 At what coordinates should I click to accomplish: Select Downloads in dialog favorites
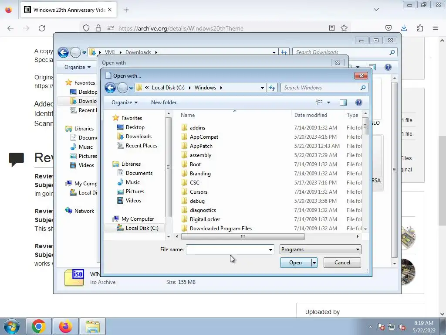pyautogui.click(x=139, y=137)
